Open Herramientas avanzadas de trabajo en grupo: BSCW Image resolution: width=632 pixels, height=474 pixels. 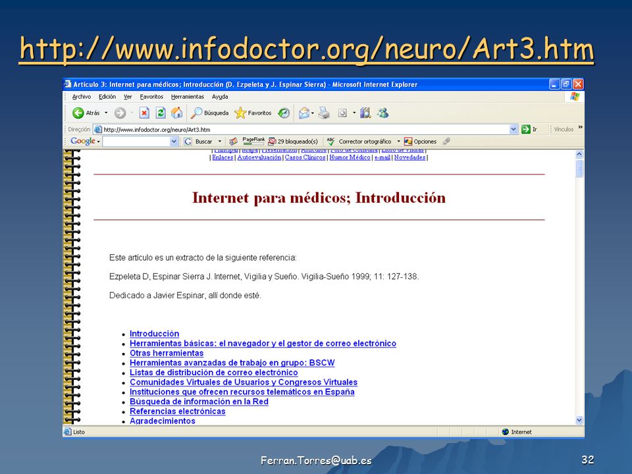pyautogui.click(x=232, y=363)
